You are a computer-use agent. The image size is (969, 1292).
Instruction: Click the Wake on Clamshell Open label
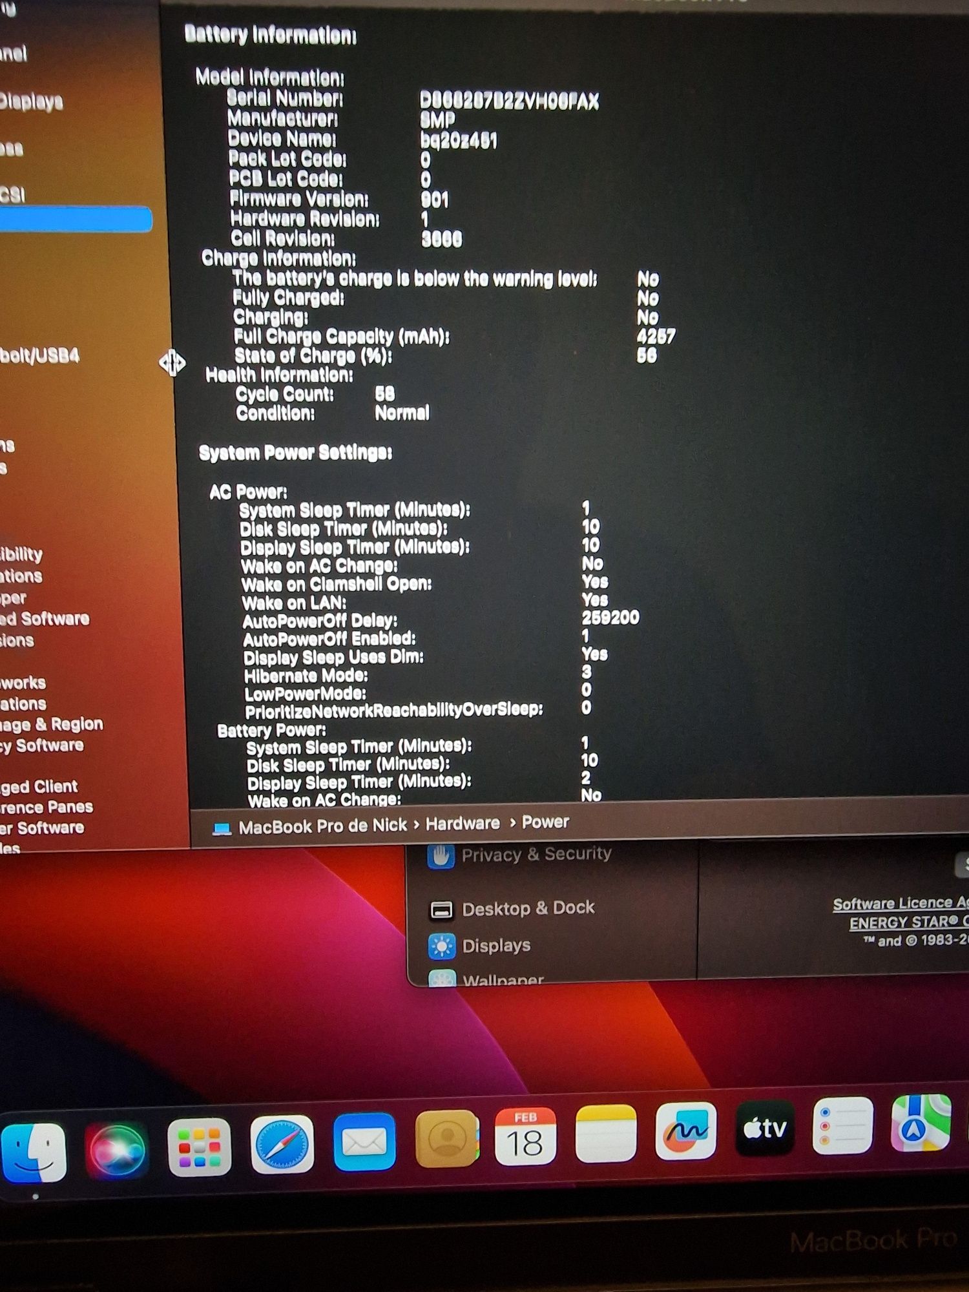337,585
